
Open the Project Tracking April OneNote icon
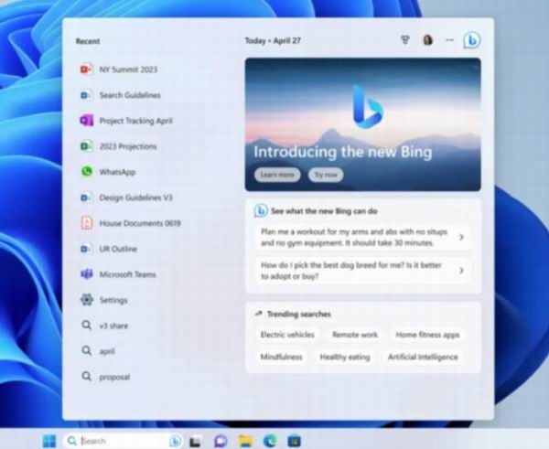[x=86, y=121]
